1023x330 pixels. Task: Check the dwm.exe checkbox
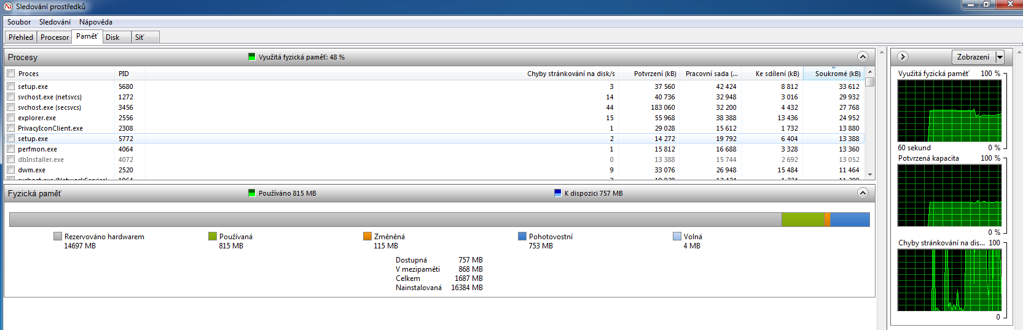pos(10,170)
